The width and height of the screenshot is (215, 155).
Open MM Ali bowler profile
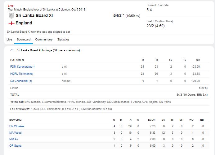pyautogui.click(x=15, y=139)
